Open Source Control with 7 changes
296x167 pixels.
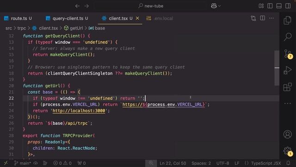click(288, 54)
